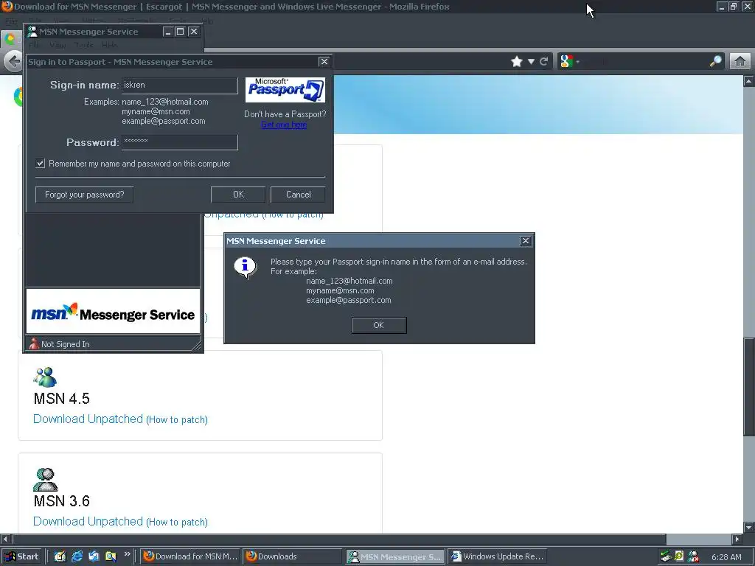Image resolution: width=755 pixels, height=566 pixels.
Task: Click the Not Signed In status text
Action: point(66,344)
